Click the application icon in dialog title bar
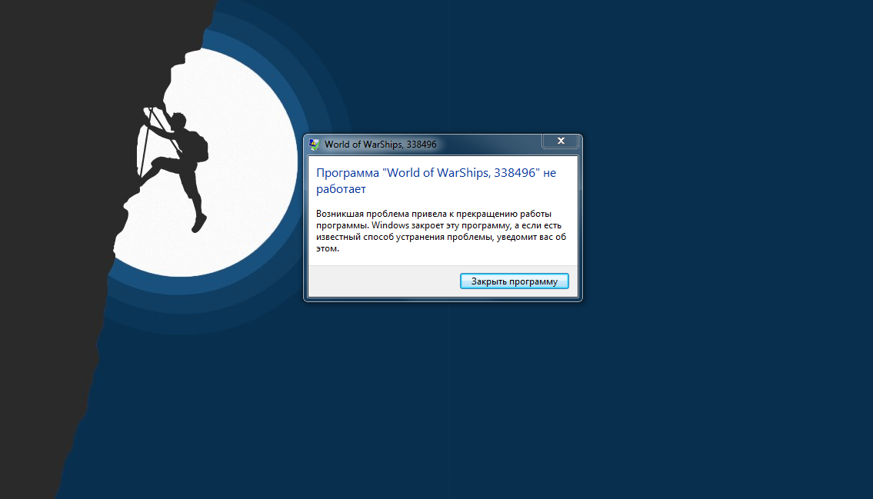The height and width of the screenshot is (499, 873). [315, 145]
